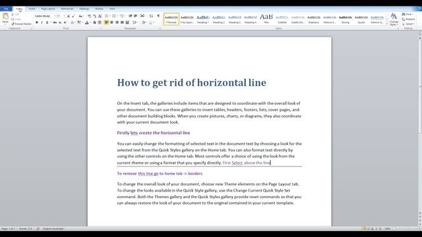Click the Paste button icon

tap(5, 16)
